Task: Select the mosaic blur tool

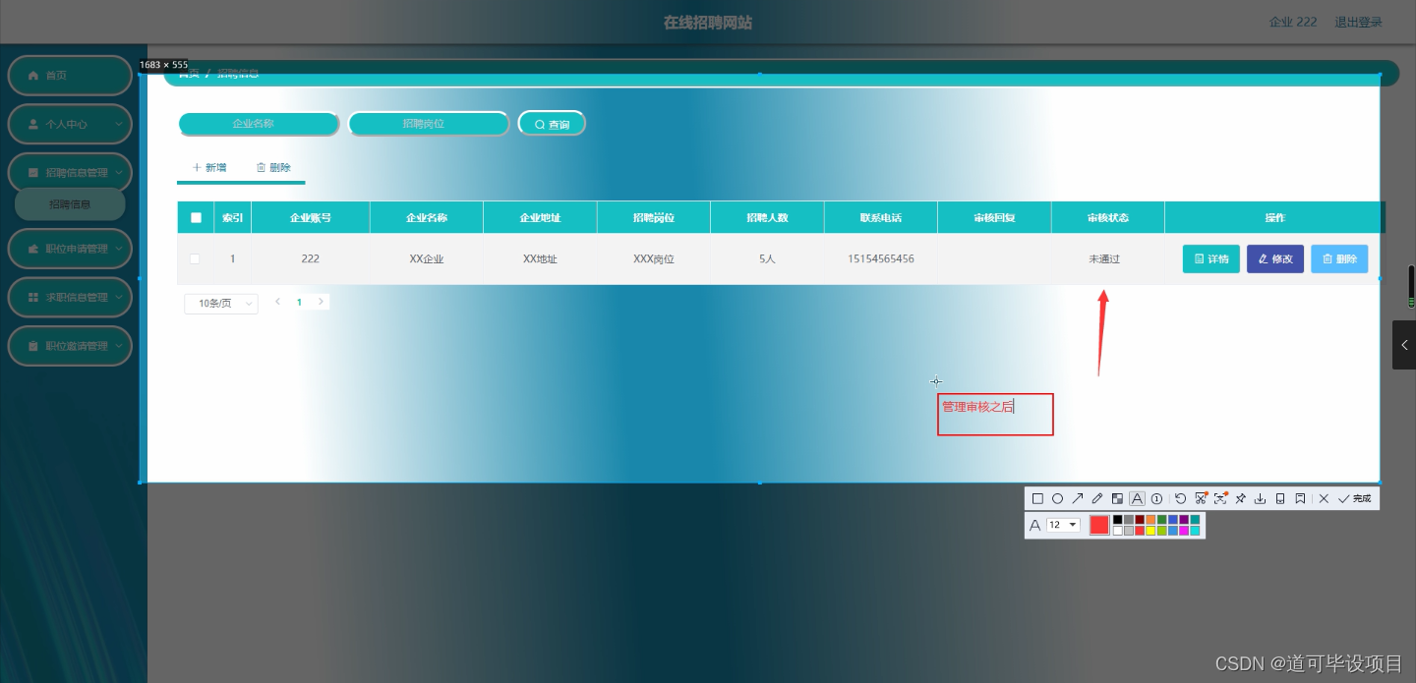Action: pos(1117,498)
